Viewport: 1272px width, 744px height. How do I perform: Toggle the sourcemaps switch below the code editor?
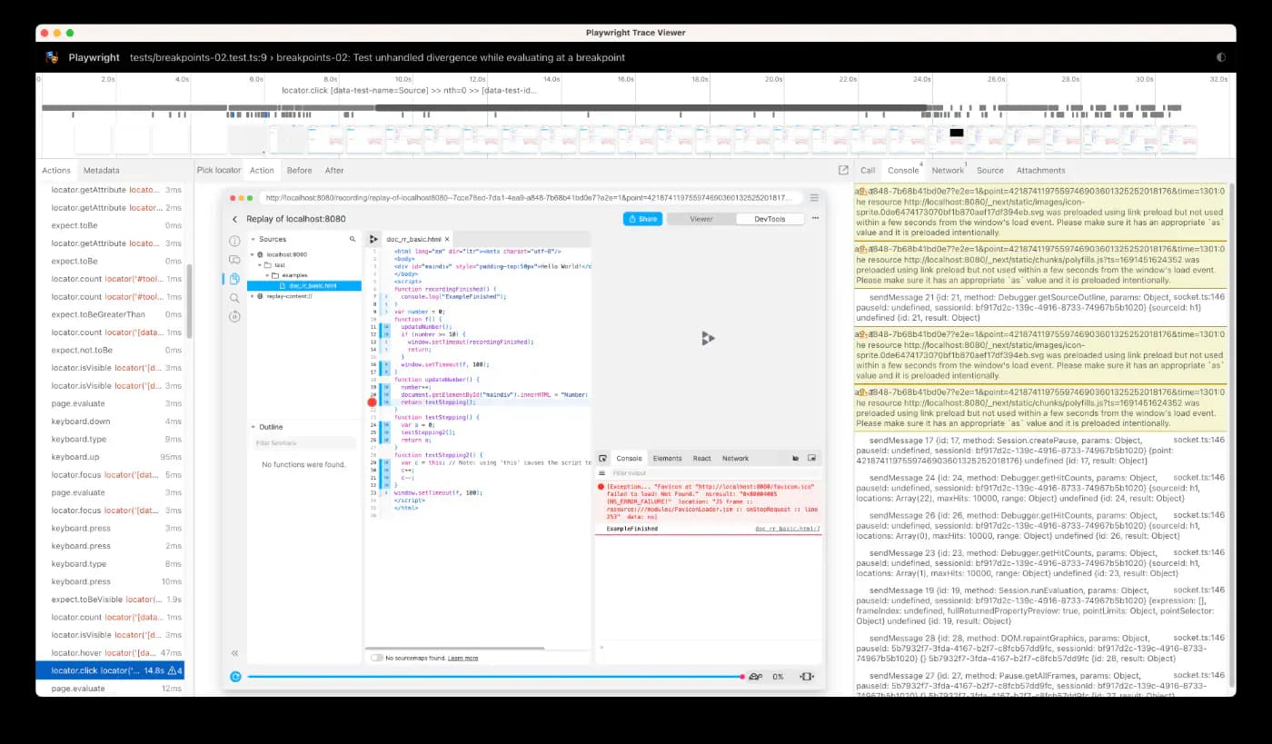pos(376,658)
